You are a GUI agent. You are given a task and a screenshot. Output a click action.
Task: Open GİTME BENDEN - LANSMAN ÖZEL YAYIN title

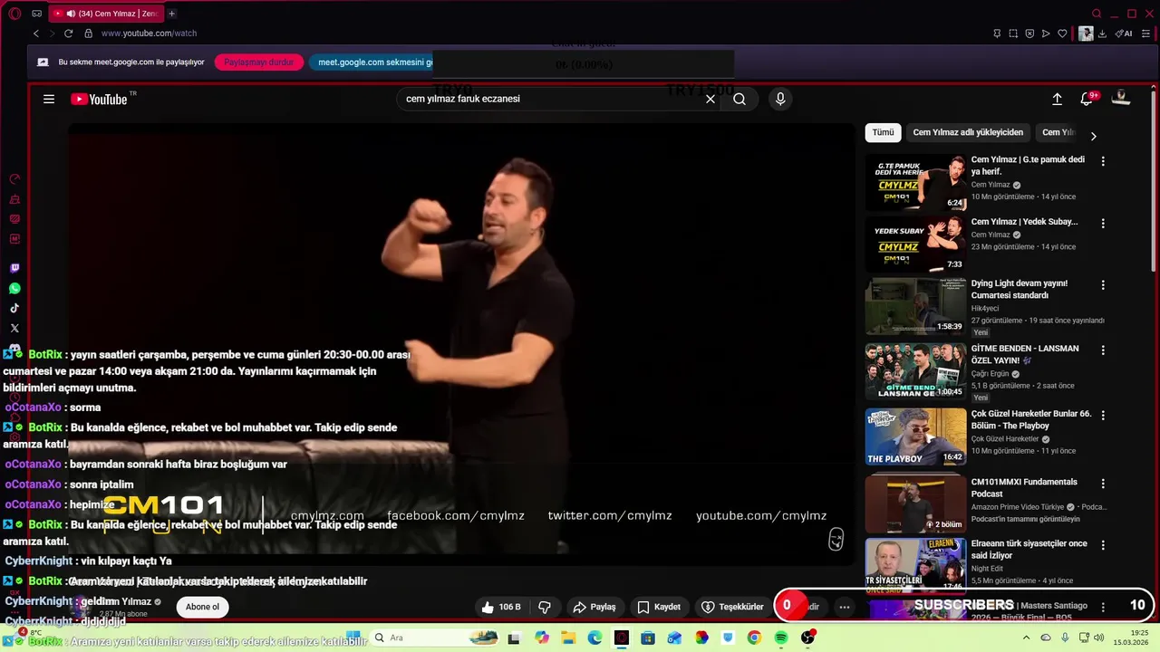click(x=1025, y=354)
